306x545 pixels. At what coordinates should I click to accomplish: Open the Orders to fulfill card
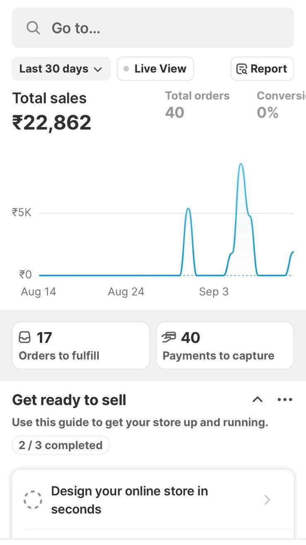point(81,345)
